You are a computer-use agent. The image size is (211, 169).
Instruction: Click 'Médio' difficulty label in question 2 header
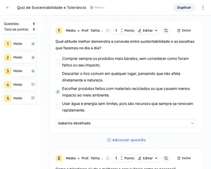pyautogui.click(x=71, y=158)
